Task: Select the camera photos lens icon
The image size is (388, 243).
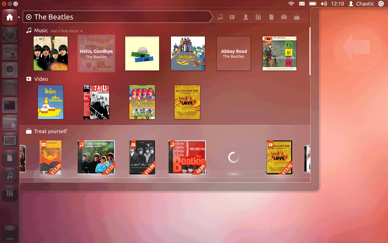Action: (x=284, y=17)
